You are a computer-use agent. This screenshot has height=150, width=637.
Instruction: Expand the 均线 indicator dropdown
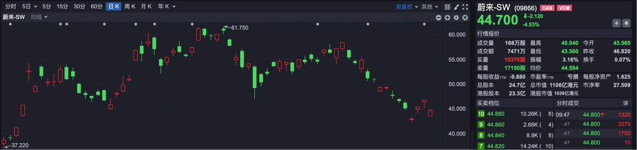[x=39, y=17]
